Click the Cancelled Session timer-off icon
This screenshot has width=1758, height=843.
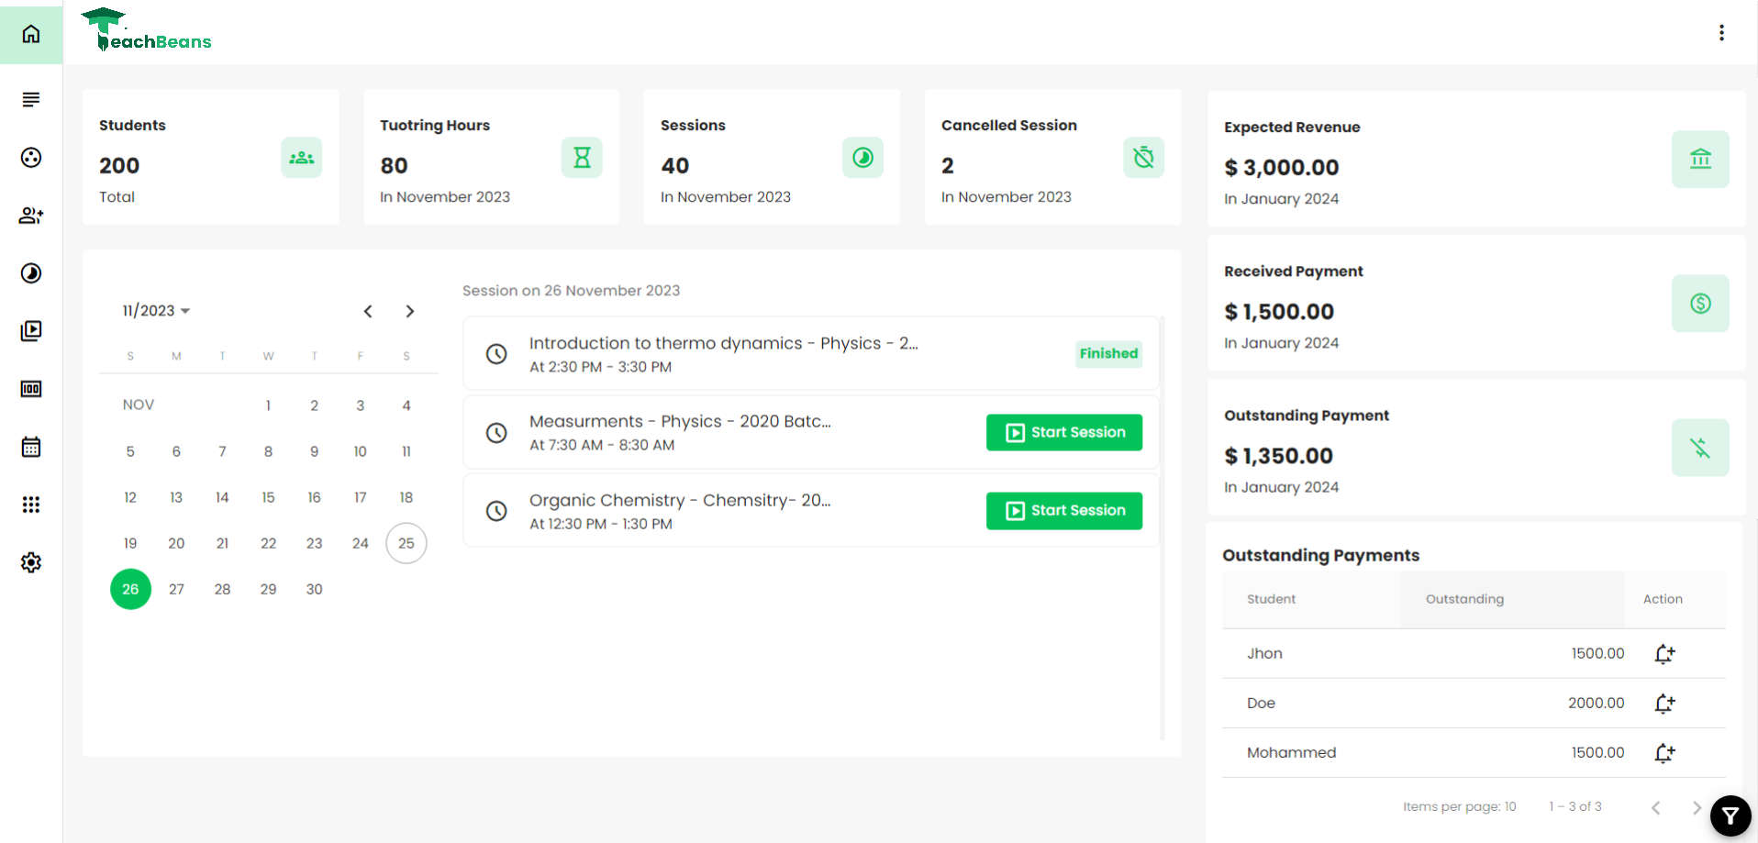[1143, 158]
